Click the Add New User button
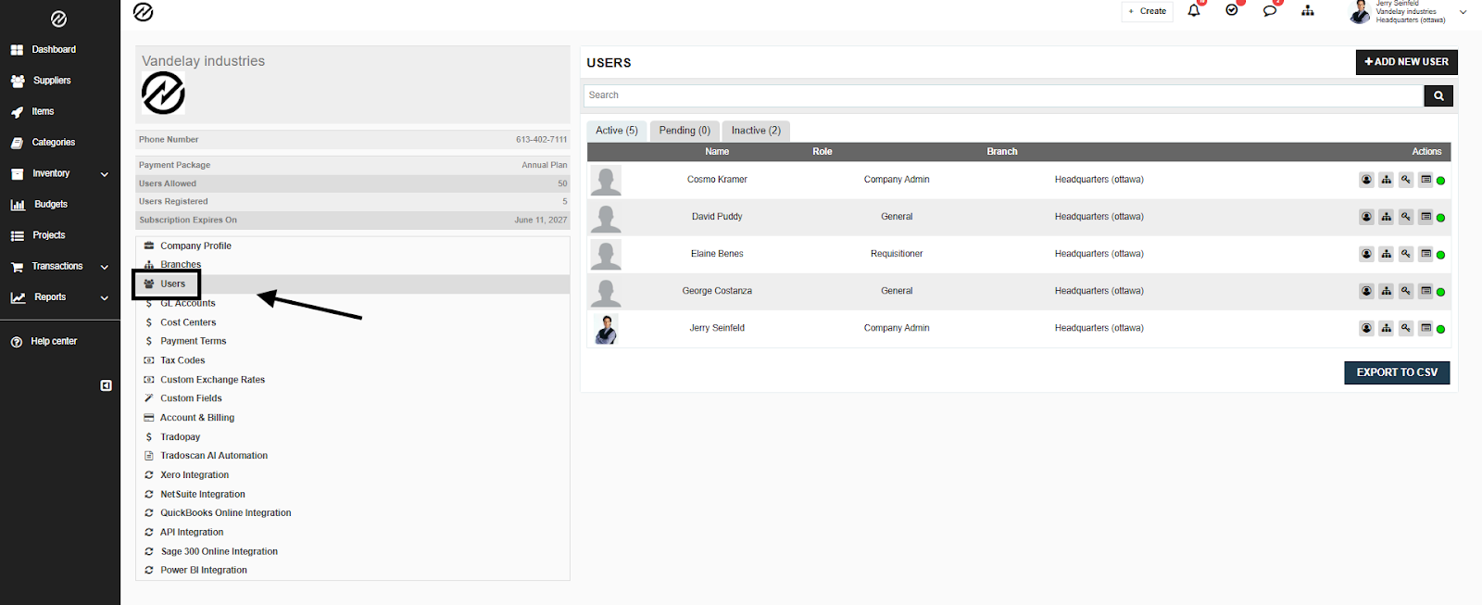Image resolution: width=1482 pixels, height=605 pixels. 1406,62
